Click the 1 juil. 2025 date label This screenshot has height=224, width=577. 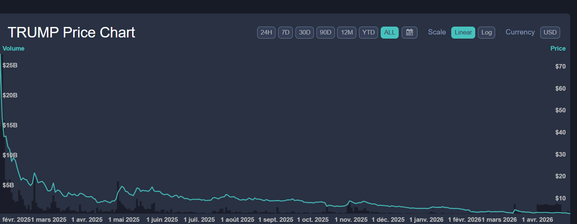pos(199,219)
